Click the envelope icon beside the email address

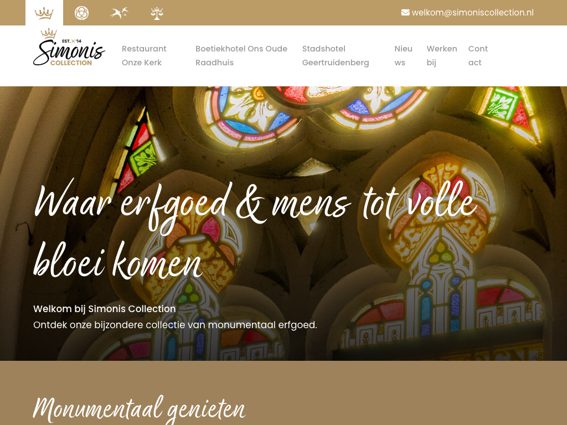click(405, 13)
